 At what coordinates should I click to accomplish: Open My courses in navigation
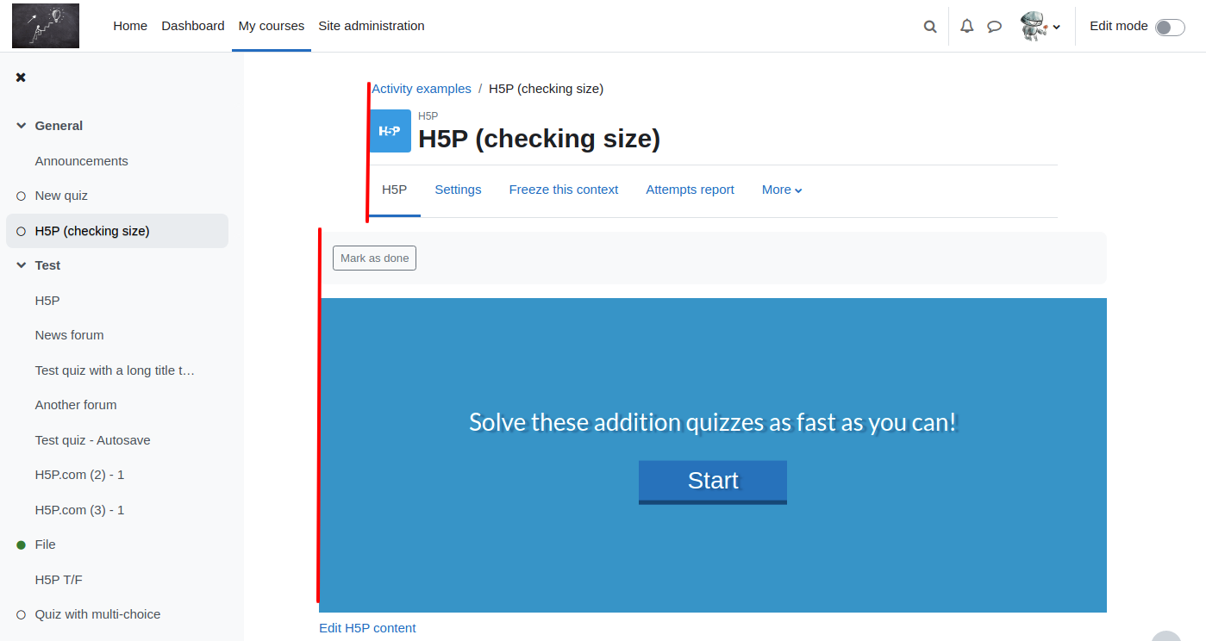pos(272,26)
